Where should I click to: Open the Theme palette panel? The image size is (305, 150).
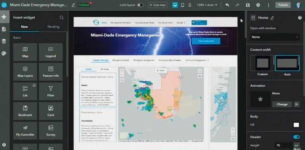tap(4, 53)
